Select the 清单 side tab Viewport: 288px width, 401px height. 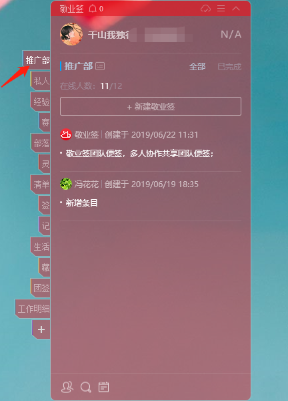click(41, 184)
